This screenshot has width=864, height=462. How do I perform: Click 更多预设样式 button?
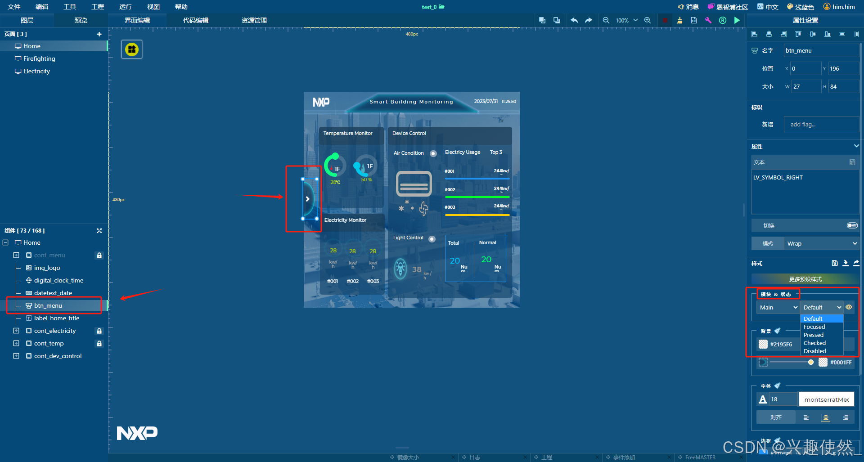coord(805,279)
